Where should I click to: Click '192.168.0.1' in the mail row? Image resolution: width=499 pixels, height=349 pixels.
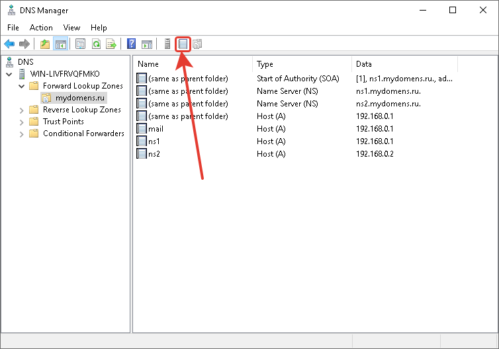375,129
